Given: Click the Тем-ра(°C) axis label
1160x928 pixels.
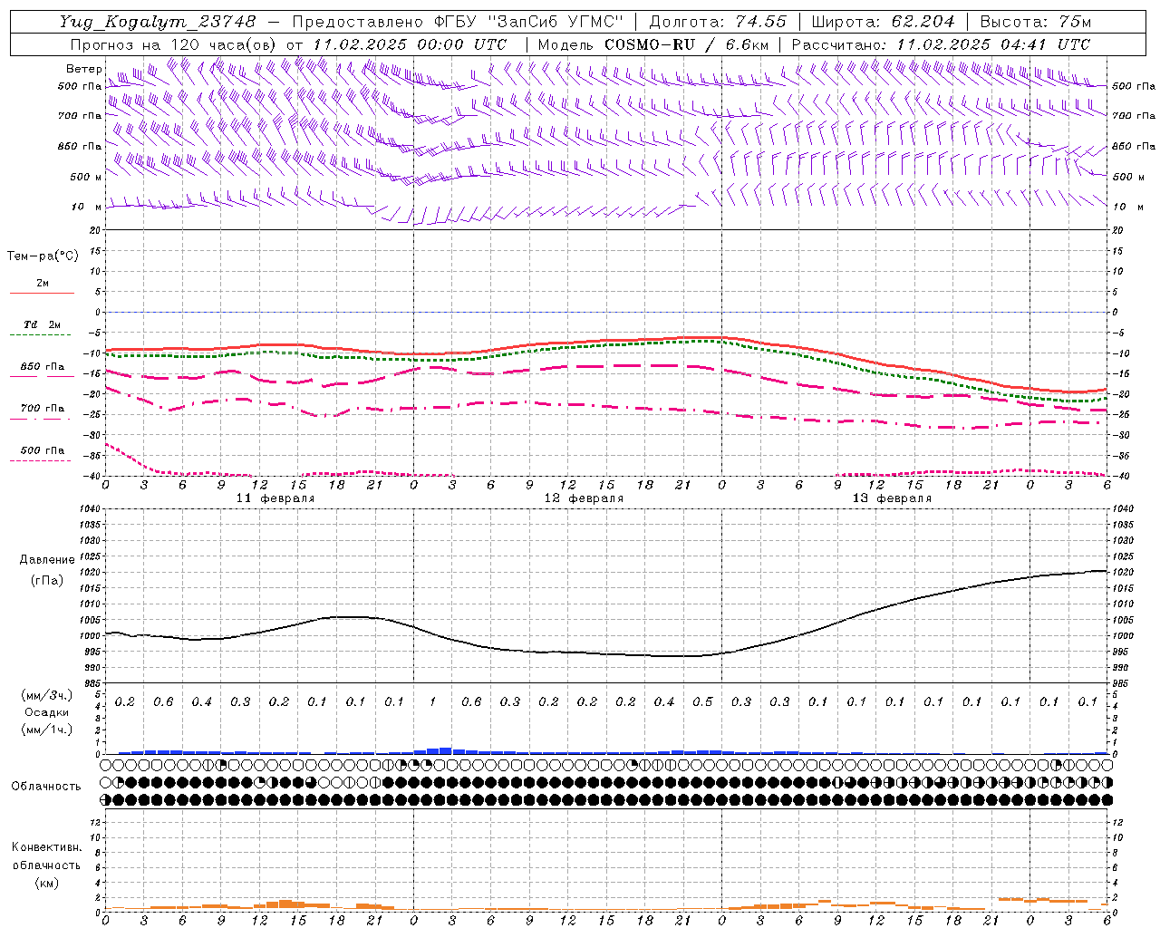Looking at the screenshot, I should pyautogui.click(x=43, y=256).
